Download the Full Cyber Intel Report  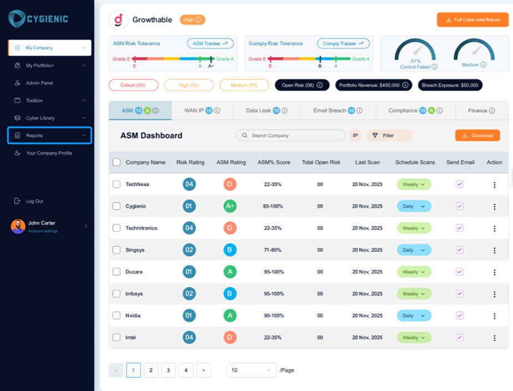point(472,20)
